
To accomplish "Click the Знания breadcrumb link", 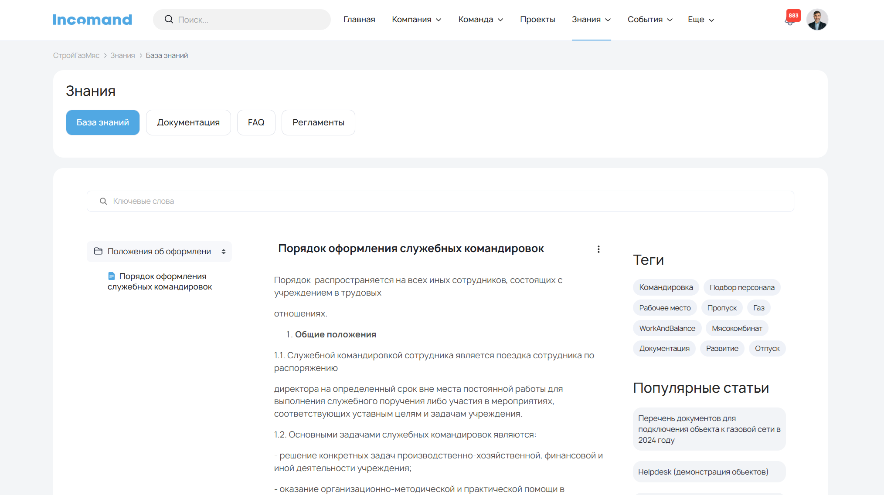I will tap(122, 55).
